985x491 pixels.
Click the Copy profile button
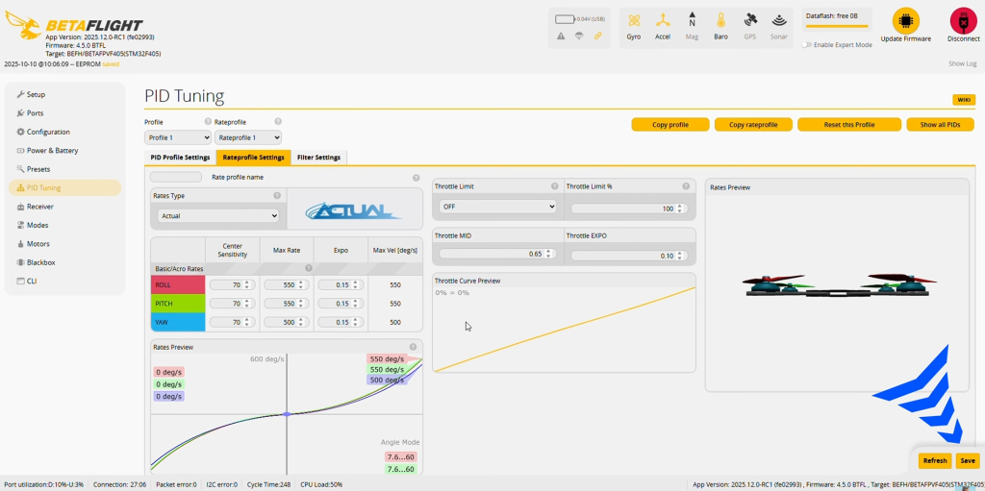click(669, 125)
